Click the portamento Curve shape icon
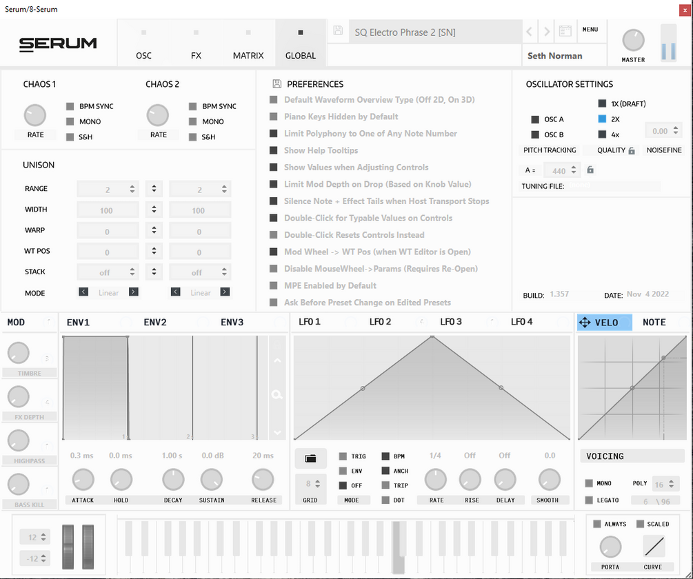693x579 pixels. tap(654, 546)
